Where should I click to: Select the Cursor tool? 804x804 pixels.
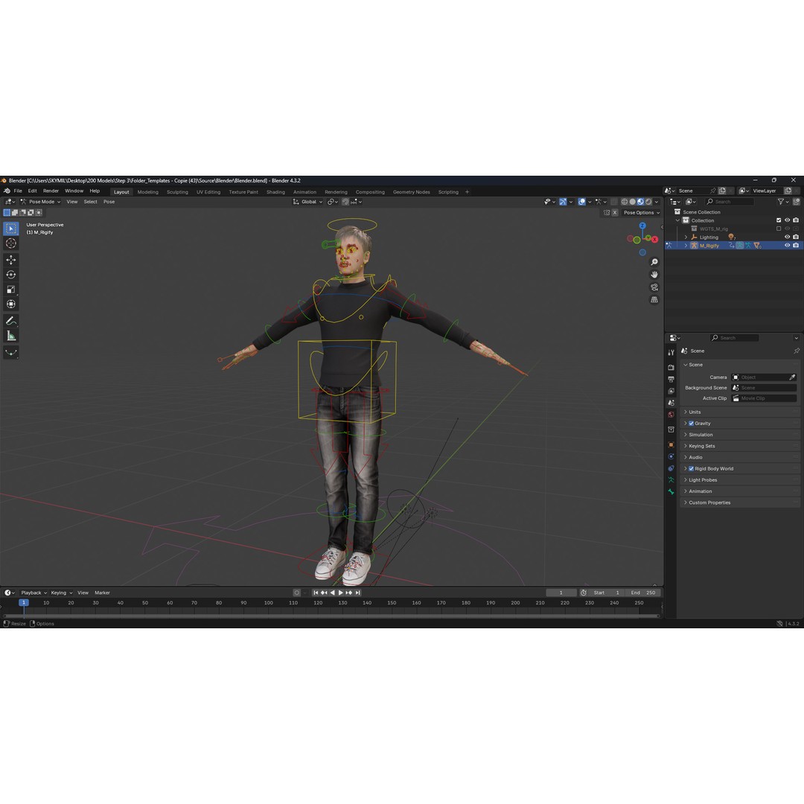tap(10, 243)
